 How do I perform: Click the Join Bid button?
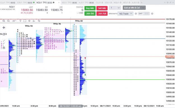pos(90,13)
